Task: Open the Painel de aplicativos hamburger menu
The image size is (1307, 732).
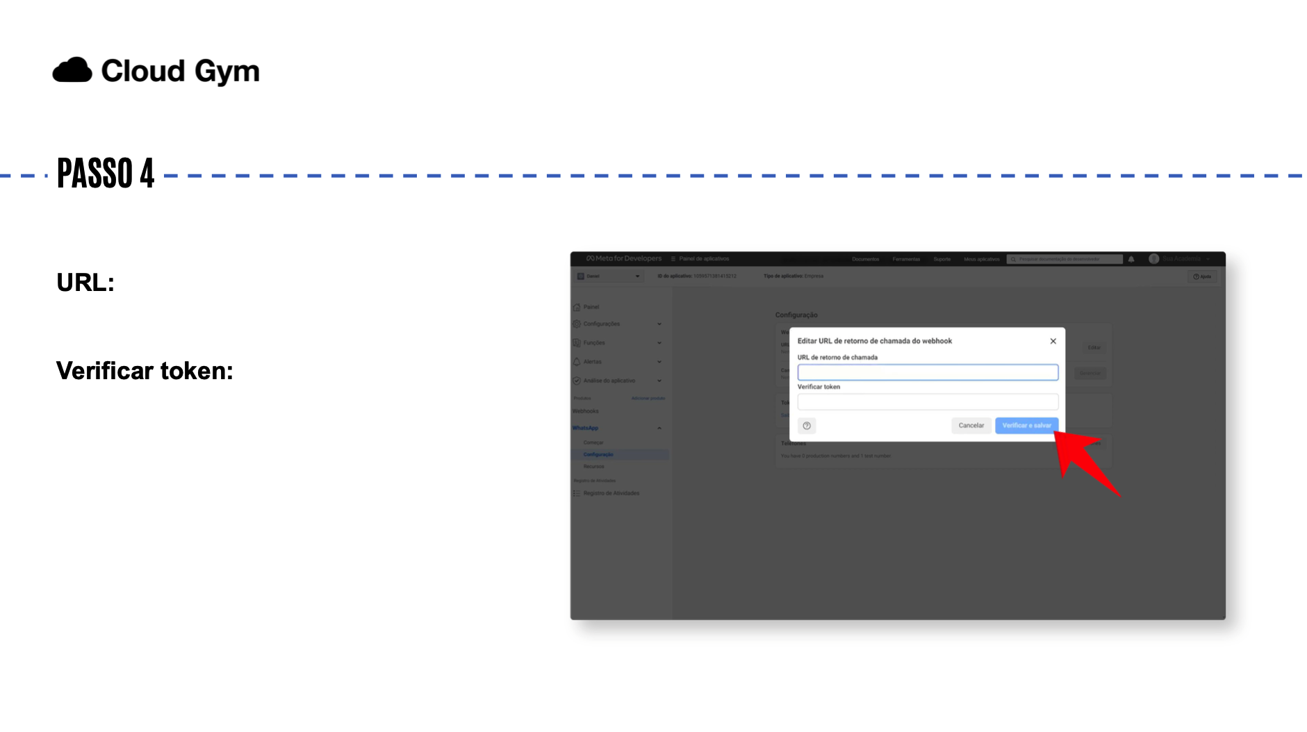Action: (x=673, y=259)
